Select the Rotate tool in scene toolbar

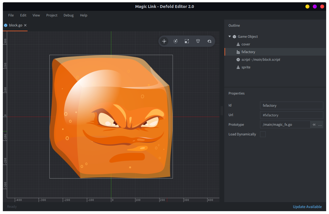pos(175,41)
